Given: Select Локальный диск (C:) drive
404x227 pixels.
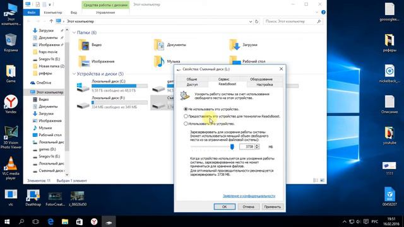Looking at the screenshot, I should pyautogui.click(x=112, y=86).
